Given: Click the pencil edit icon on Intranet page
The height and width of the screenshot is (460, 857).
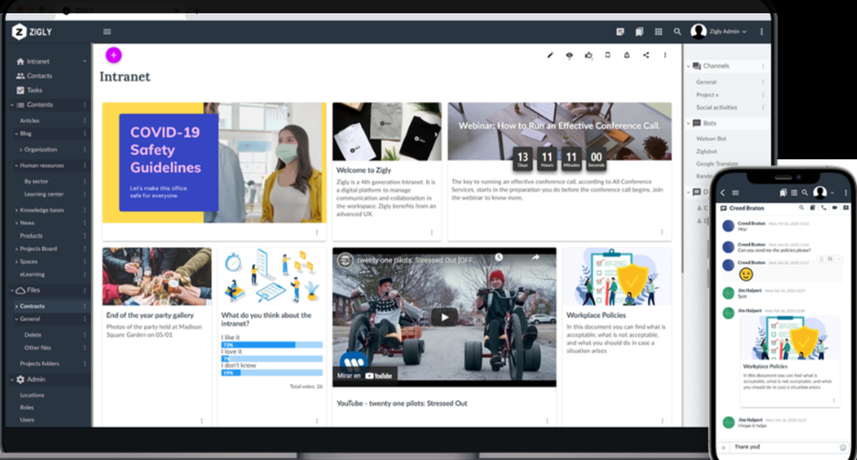Looking at the screenshot, I should [x=550, y=55].
